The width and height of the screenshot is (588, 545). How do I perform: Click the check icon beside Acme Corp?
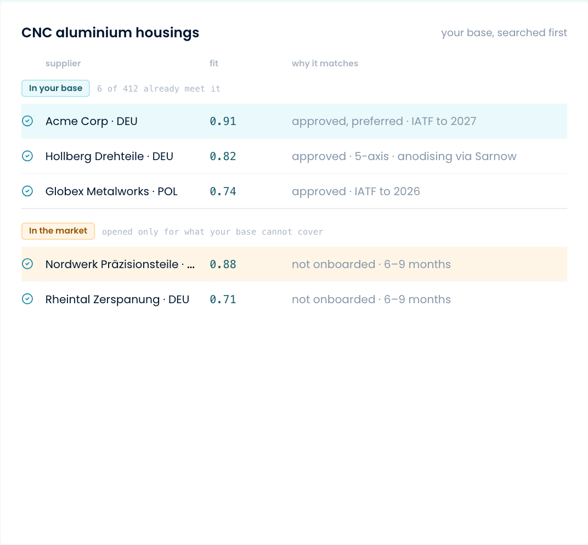[x=27, y=121]
